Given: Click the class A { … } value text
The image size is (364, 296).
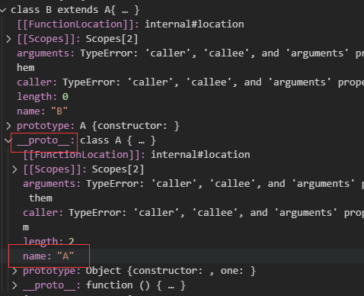Looking at the screenshot, I should [x=118, y=140].
